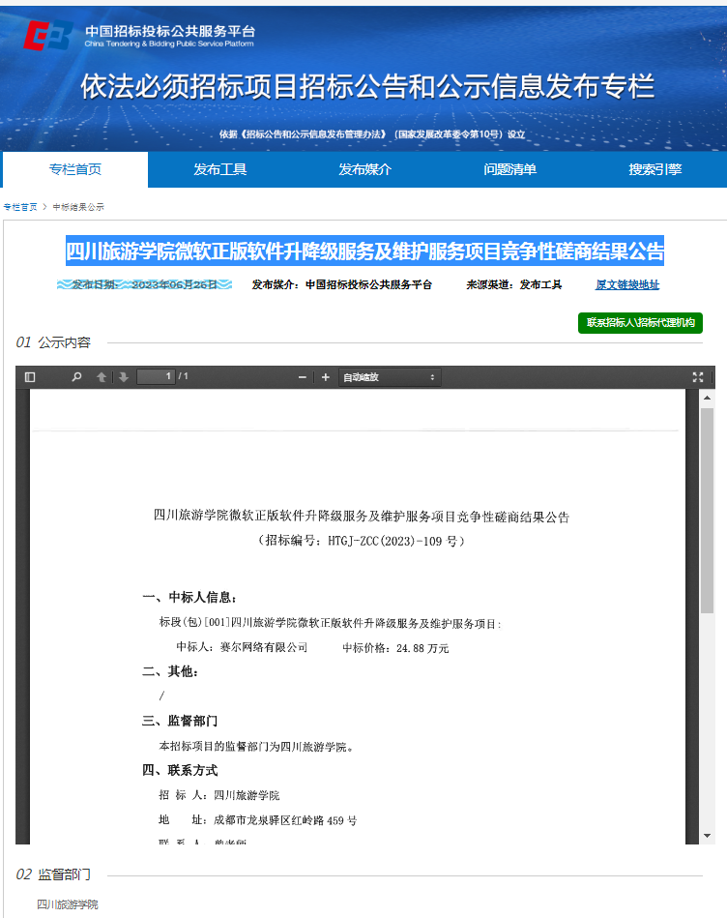Open the 问题清单 tab
The width and height of the screenshot is (727, 918).
(510, 170)
